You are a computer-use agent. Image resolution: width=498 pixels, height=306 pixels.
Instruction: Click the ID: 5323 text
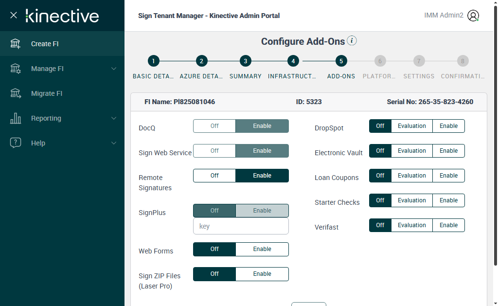click(x=309, y=102)
